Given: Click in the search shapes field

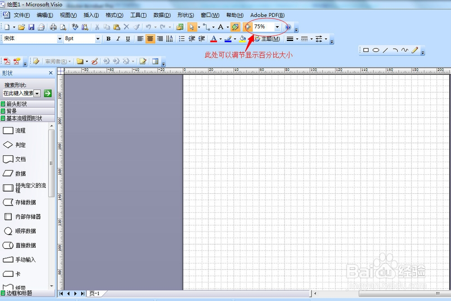Looking at the screenshot, I should (x=18, y=93).
